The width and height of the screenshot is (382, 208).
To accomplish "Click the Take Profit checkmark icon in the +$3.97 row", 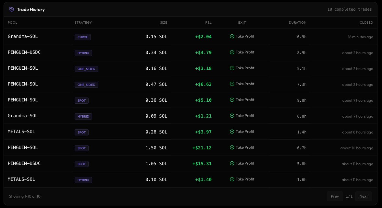I will tap(232, 132).
